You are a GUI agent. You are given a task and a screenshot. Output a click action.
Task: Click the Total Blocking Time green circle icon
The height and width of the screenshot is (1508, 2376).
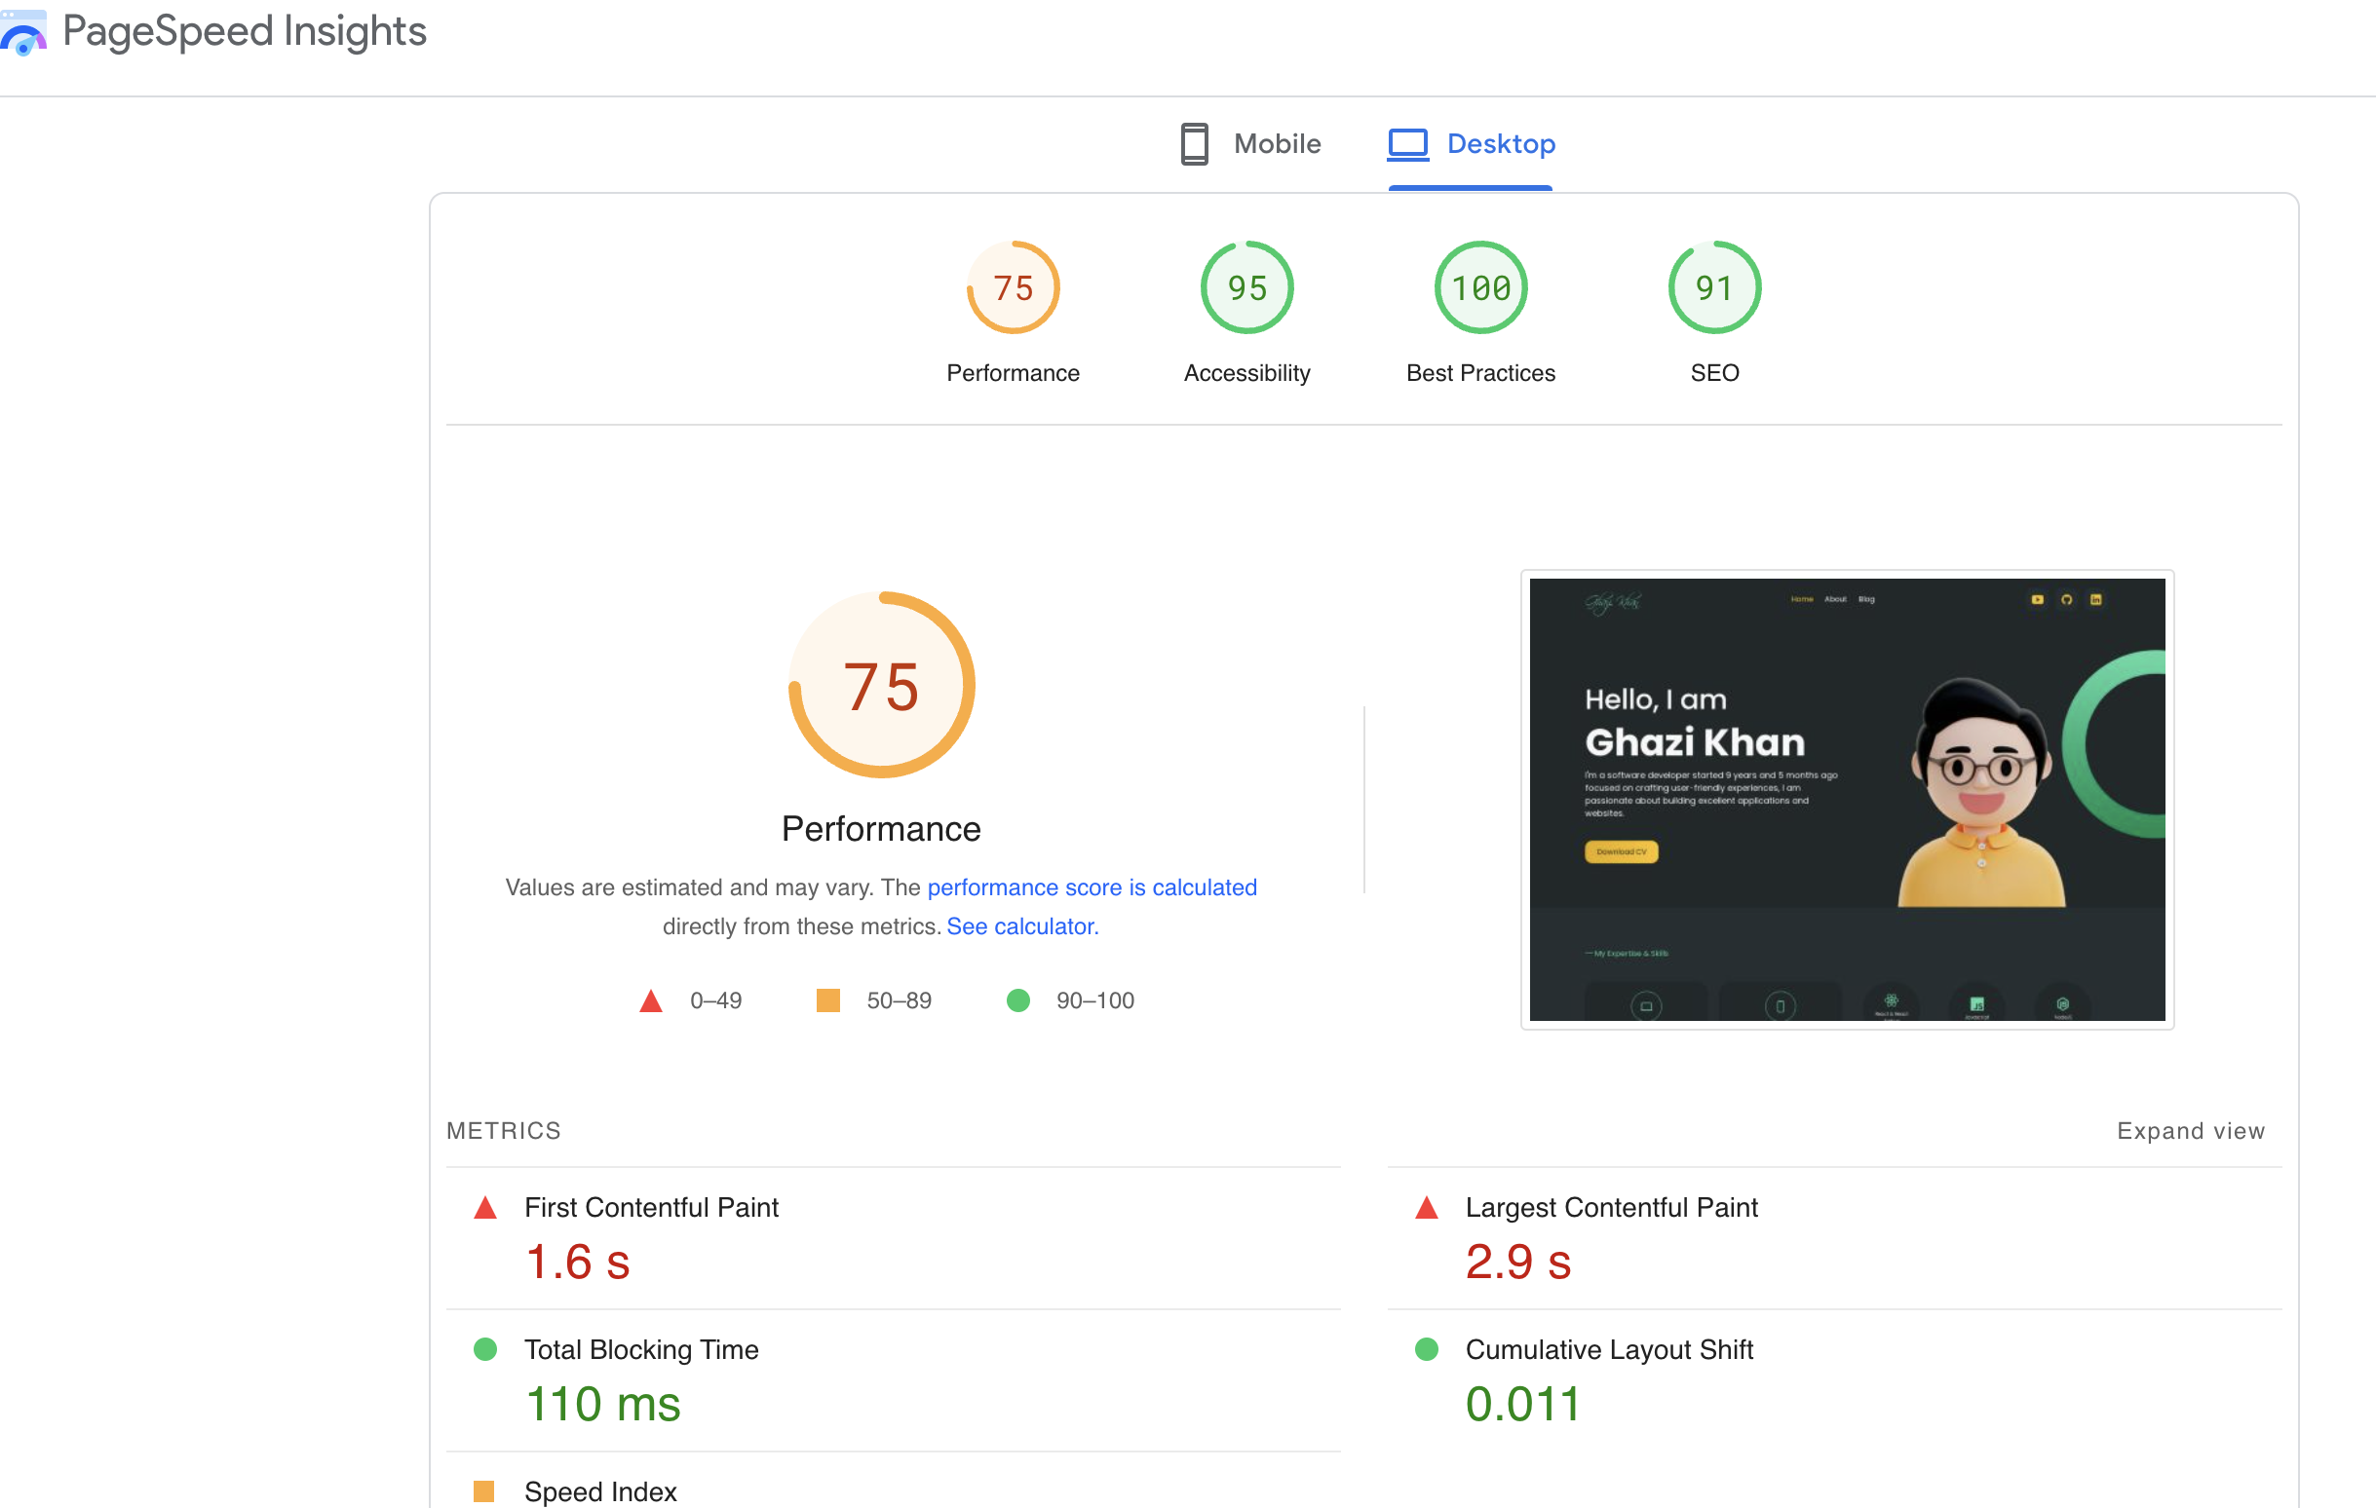tap(484, 1349)
